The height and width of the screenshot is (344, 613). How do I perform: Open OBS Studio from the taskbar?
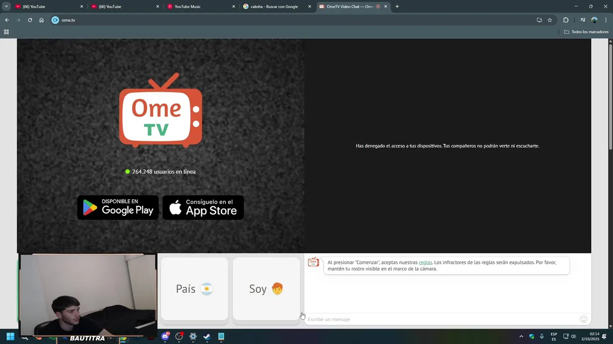179,336
